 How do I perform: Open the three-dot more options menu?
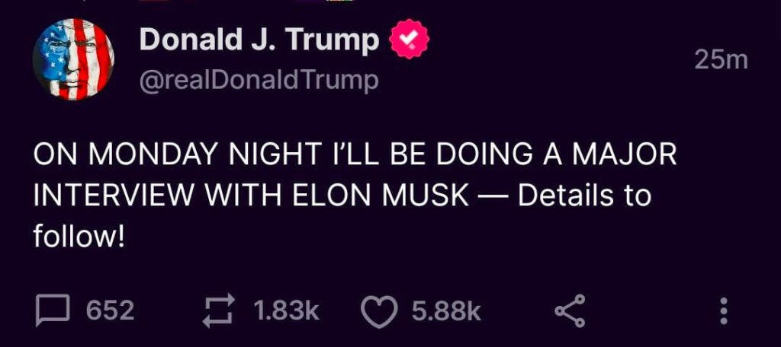pos(724,311)
